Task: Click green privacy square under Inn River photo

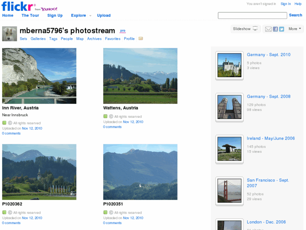Action: click(4, 123)
